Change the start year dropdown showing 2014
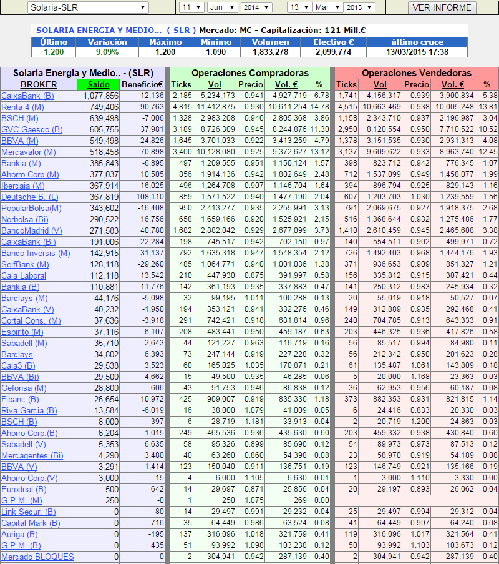 [256, 7]
